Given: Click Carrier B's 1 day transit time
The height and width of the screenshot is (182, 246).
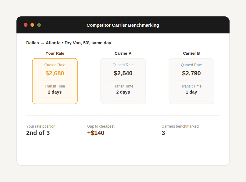Looking at the screenshot, I should coord(191,92).
